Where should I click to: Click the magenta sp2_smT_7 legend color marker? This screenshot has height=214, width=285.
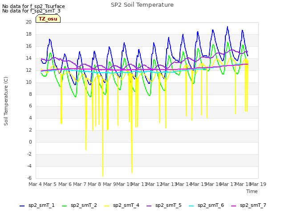[x=233, y=206]
